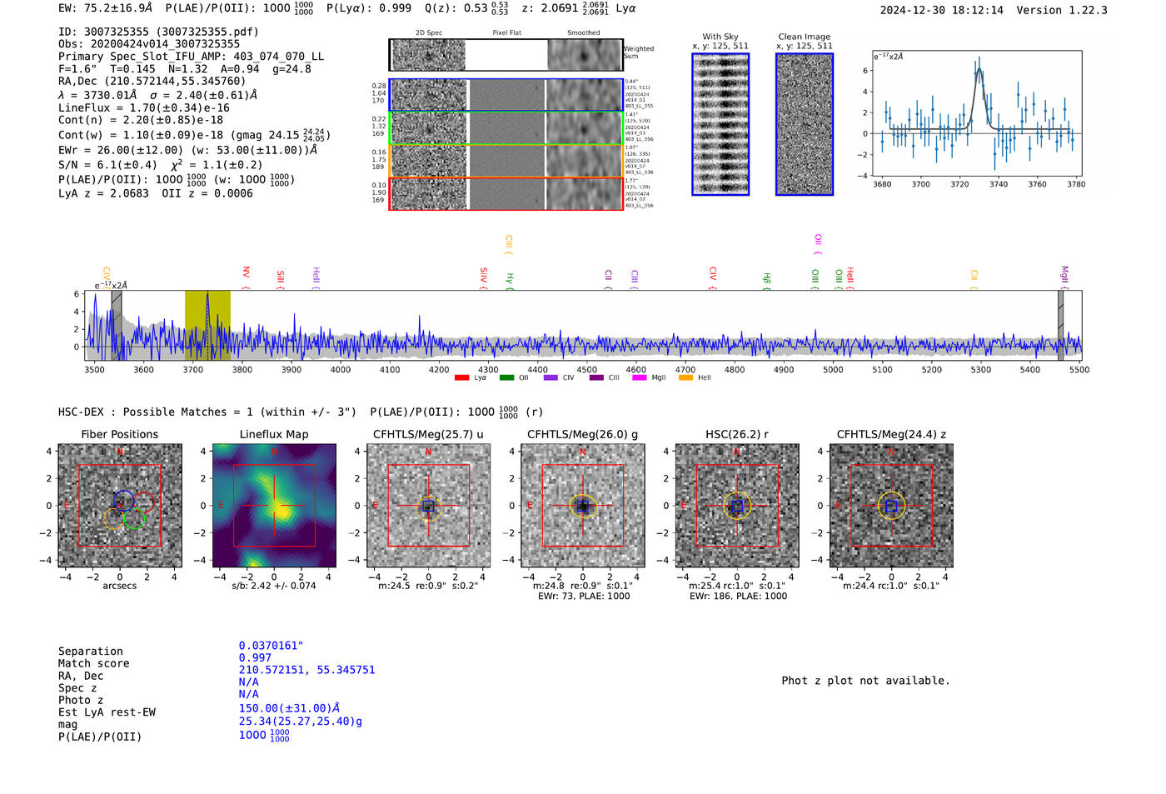This screenshot has height=794, width=1166.
Task: Click the Weighted Sum 2D spectrum row
Action: point(506,55)
